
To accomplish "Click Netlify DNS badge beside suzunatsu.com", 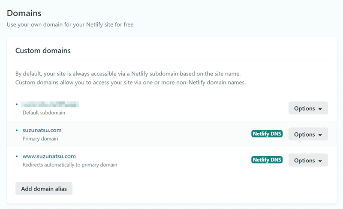I will pos(267,134).
